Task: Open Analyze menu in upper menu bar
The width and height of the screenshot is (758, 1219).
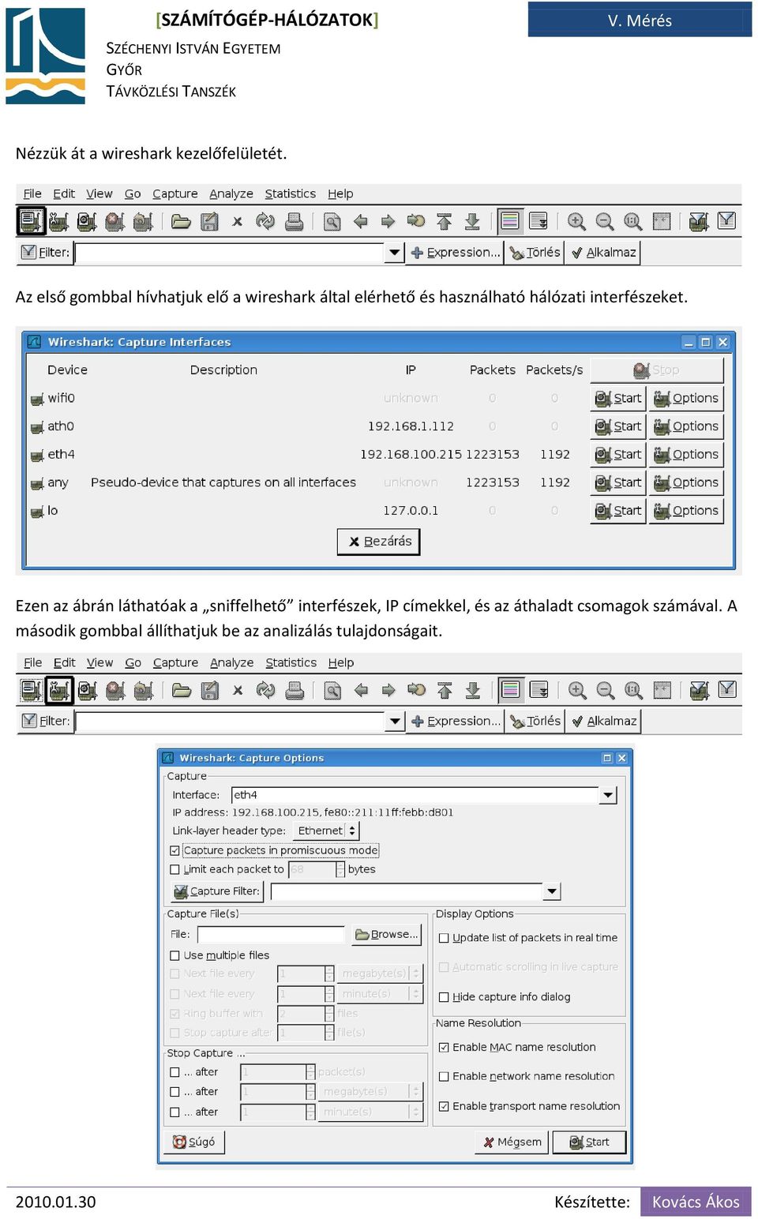Action: click(231, 193)
